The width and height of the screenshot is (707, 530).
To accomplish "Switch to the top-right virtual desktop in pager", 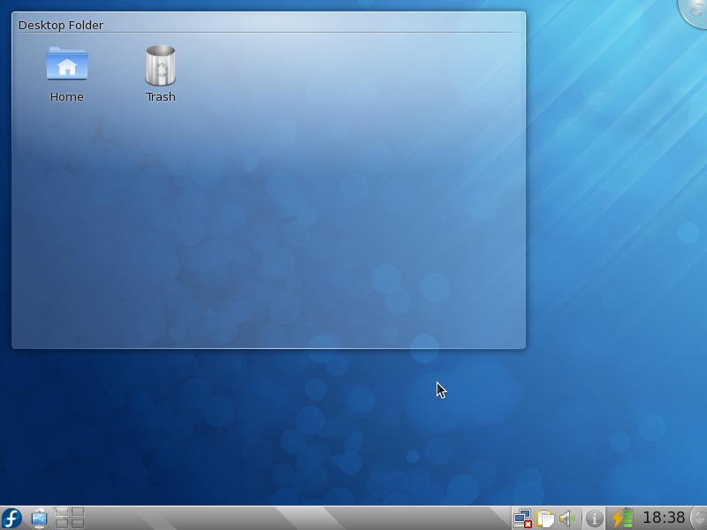I will click(78, 512).
